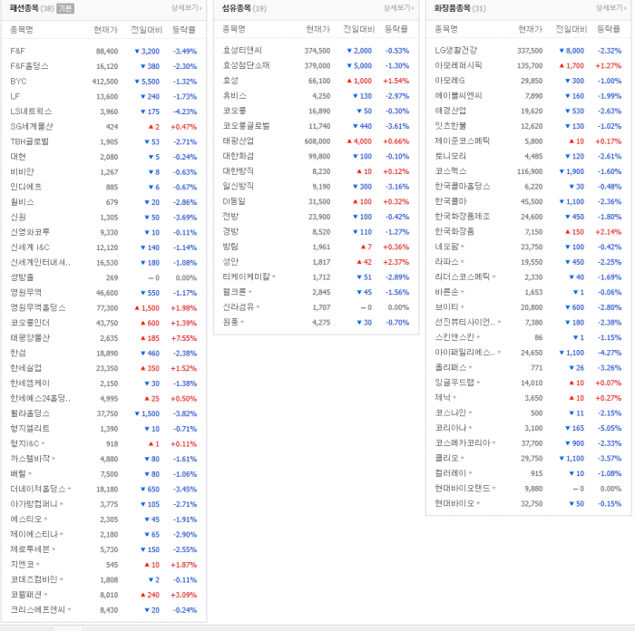The width and height of the screenshot is (635, 631).
Task: Click the 337,500 current price value
Action: pyautogui.click(x=530, y=51)
